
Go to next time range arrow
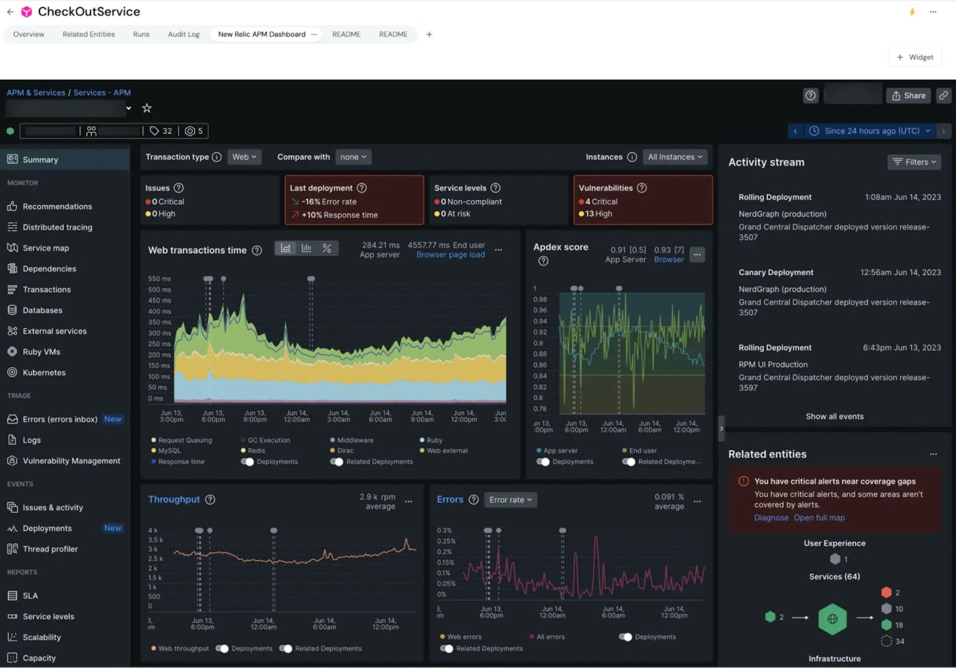(943, 131)
